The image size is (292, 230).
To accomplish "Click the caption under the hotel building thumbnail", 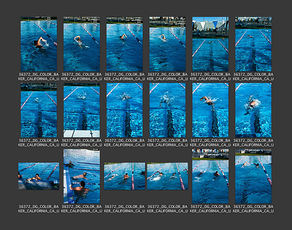I will (211, 77).
